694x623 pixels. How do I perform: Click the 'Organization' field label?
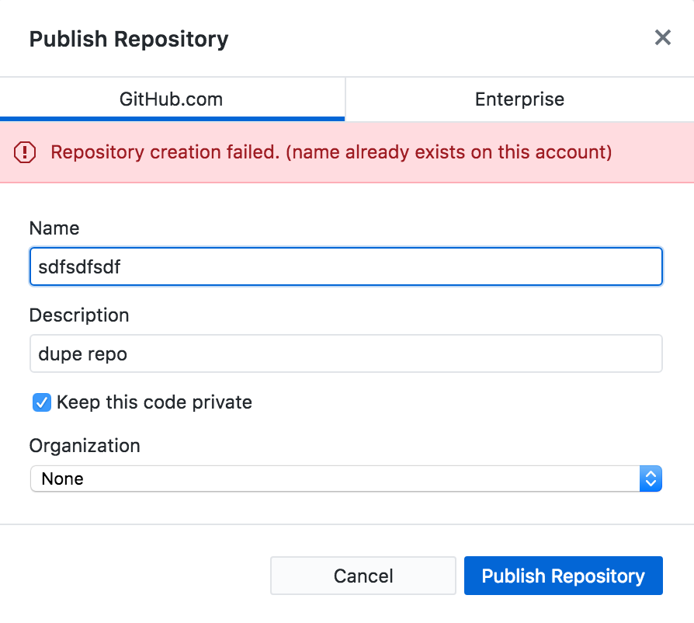click(x=85, y=445)
